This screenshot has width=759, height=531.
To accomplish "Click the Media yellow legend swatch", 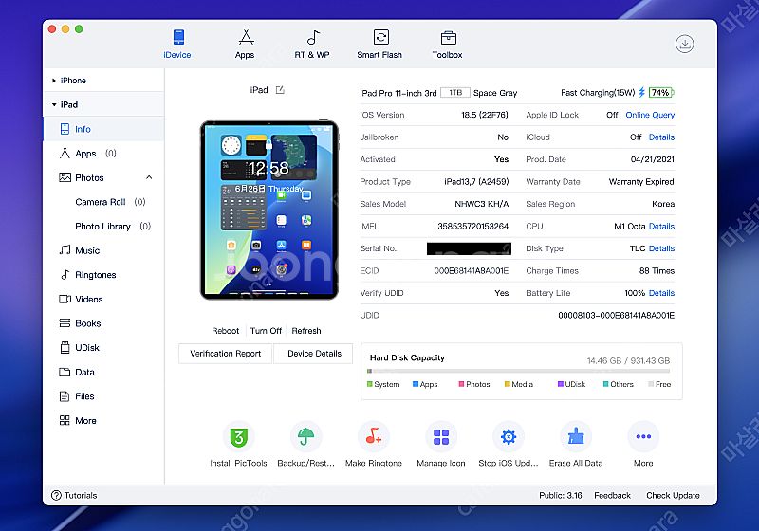I will pos(508,384).
